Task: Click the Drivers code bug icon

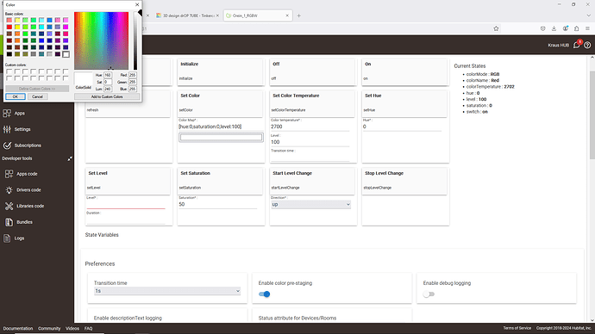Action: coord(9,190)
